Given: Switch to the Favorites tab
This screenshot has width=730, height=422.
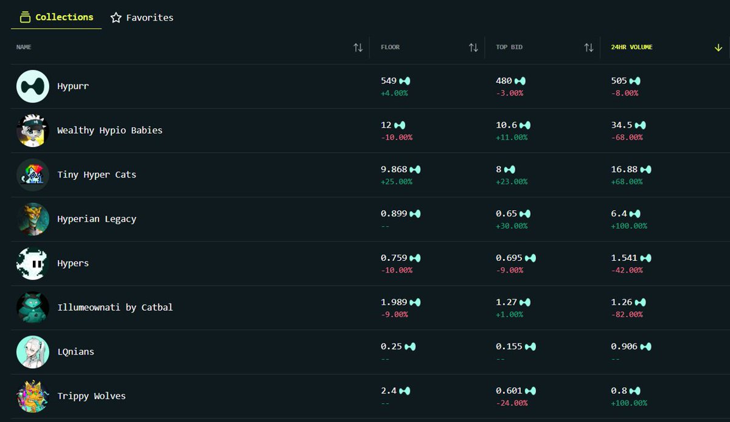Looking at the screenshot, I should point(141,18).
